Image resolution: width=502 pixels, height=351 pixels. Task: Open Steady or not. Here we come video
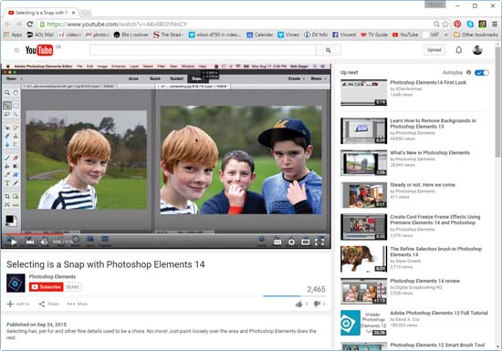coord(423,185)
